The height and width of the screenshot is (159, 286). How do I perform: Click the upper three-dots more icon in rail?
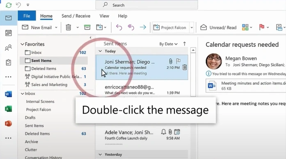click(x=8, y=77)
